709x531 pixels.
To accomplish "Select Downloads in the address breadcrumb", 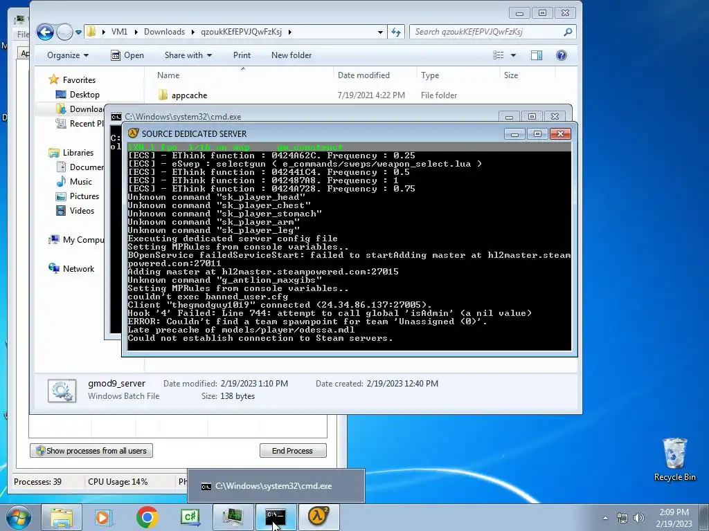I will tap(164, 32).
